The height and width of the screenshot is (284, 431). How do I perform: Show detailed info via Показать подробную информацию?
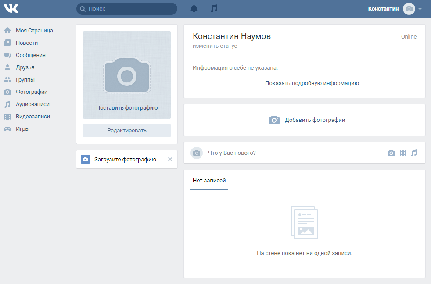click(x=312, y=83)
